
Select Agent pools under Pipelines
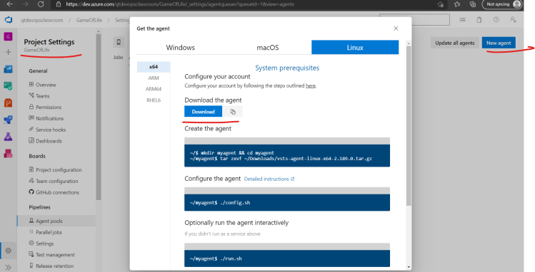[x=56, y=221]
